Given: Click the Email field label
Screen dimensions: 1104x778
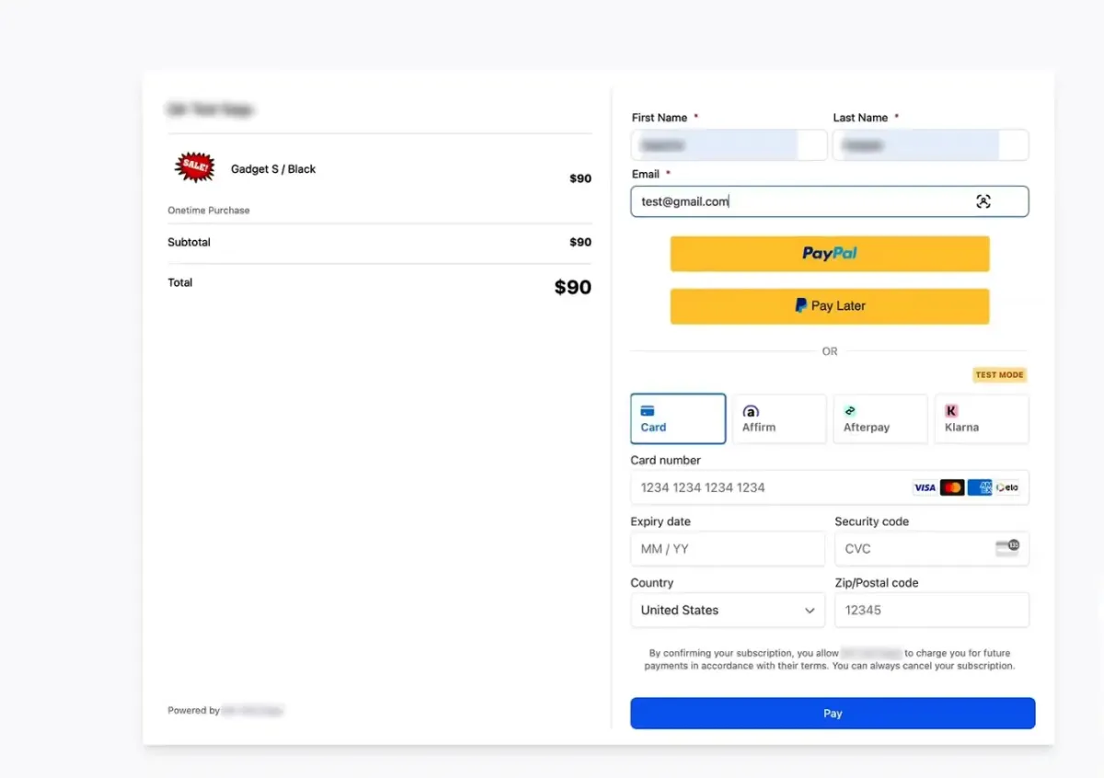Looking at the screenshot, I should [646, 174].
